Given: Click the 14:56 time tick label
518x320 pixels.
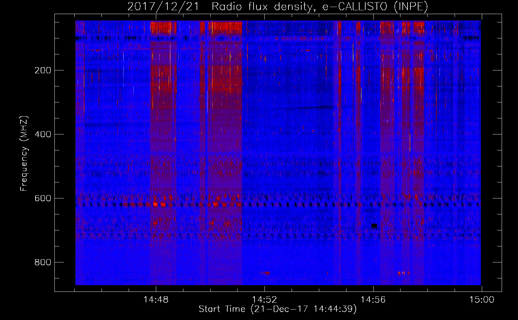Looking at the screenshot, I should [373, 300].
